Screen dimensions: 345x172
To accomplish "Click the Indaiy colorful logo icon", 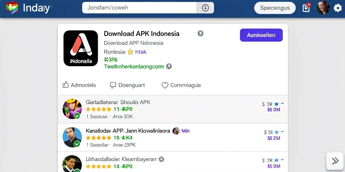I will [12, 8].
